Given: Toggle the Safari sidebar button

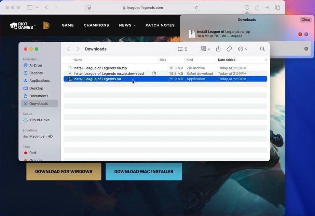Looking at the screenshot, I should (x=29, y=8).
